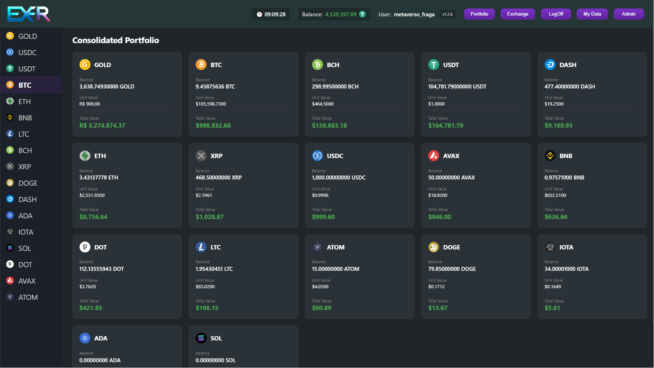Click the USDC icon in sidebar
The height and width of the screenshot is (368, 654).
click(10, 52)
